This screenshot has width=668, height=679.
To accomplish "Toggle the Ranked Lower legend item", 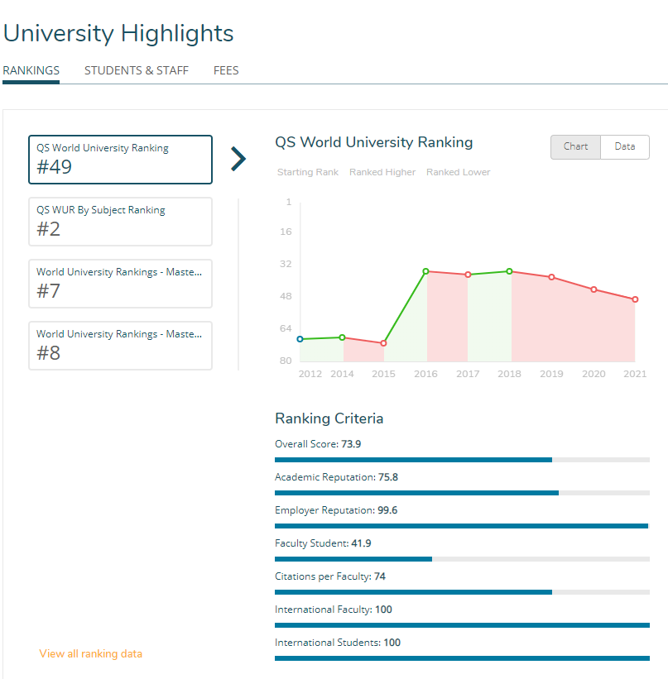I will pyautogui.click(x=459, y=172).
